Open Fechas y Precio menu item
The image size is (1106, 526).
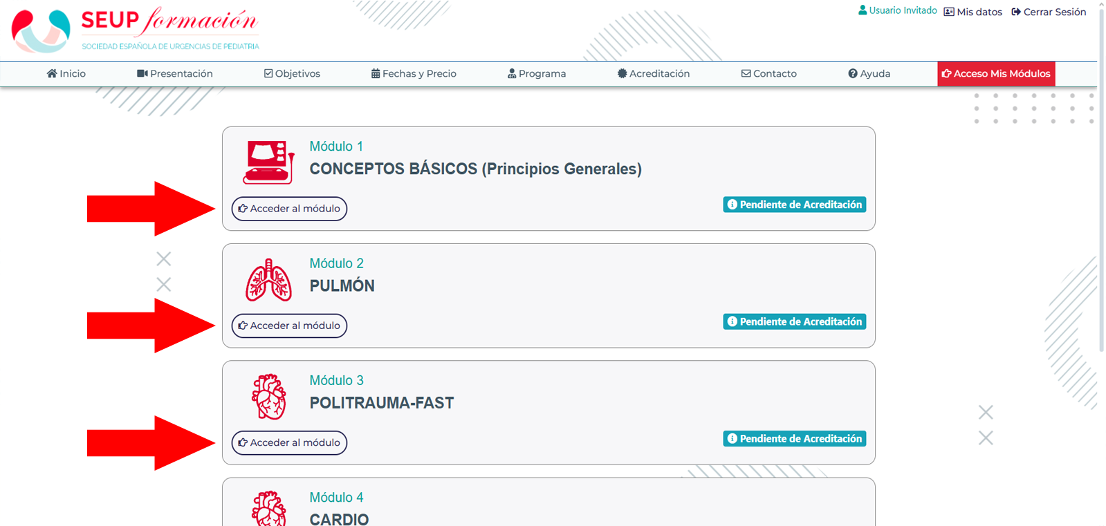(x=414, y=73)
